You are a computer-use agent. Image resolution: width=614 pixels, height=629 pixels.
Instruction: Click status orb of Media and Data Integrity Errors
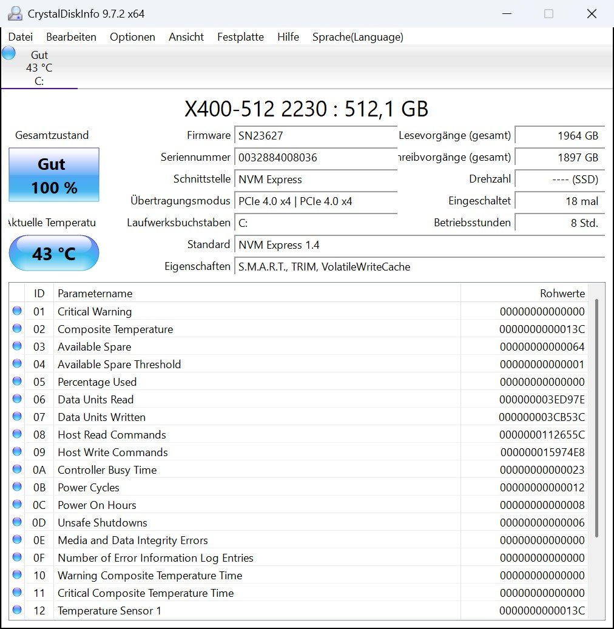17,540
